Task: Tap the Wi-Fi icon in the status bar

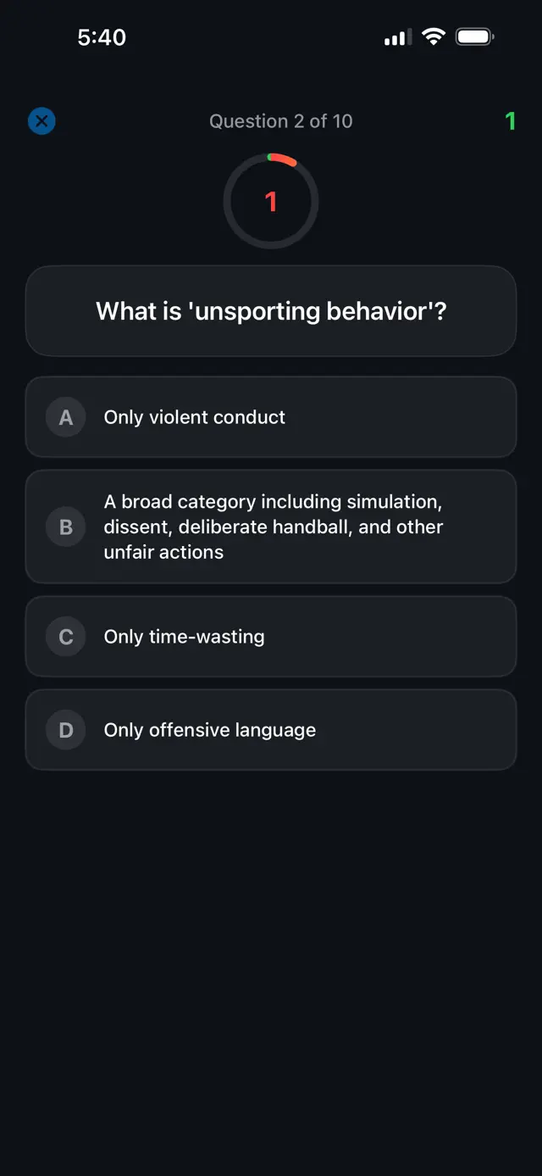Action: 434,36
